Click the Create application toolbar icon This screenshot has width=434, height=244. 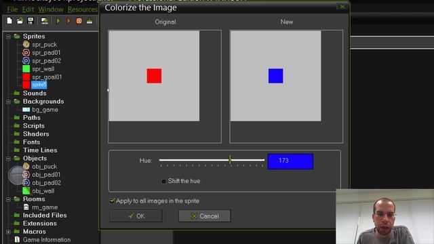point(45,21)
